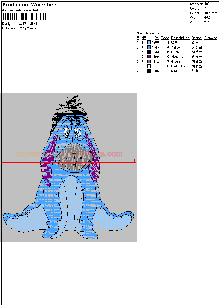The height and width of the screenshot is (305, 220).
Task: Click the stitch count '200'
Action: [x=156, y=57]
